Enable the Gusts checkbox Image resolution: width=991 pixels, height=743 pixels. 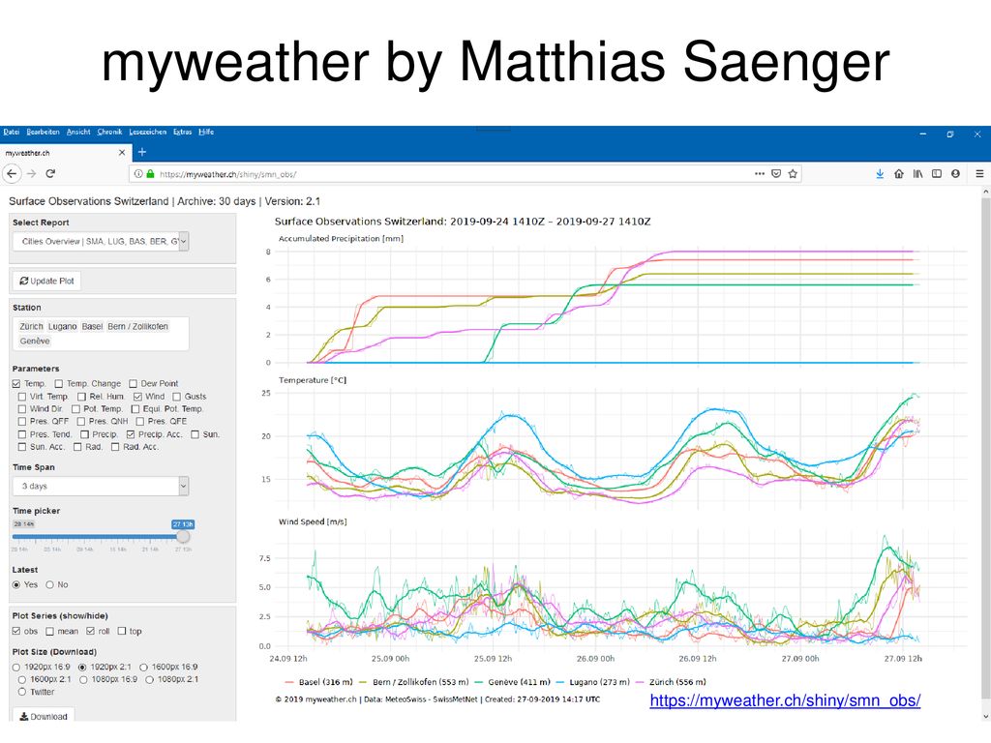pyautogui.click(x=176, y=397)
